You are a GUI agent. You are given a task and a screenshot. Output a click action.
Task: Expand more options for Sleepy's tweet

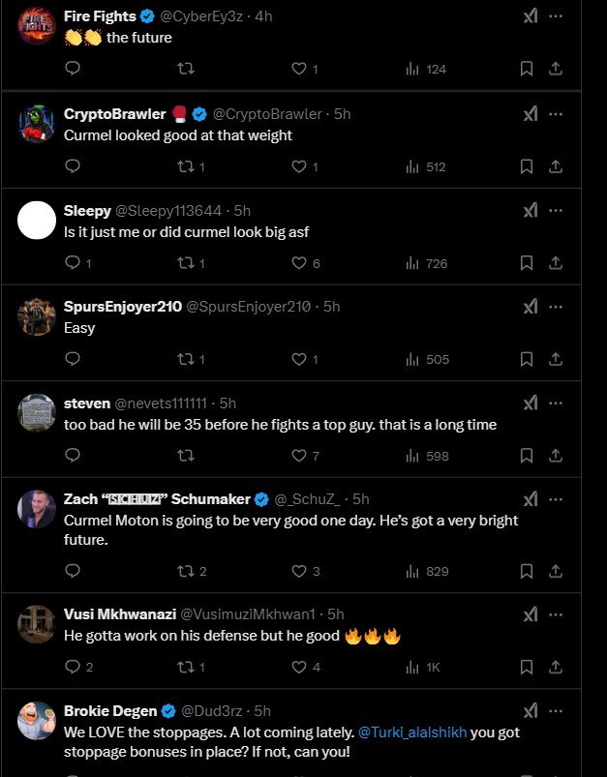pos(557,209)
